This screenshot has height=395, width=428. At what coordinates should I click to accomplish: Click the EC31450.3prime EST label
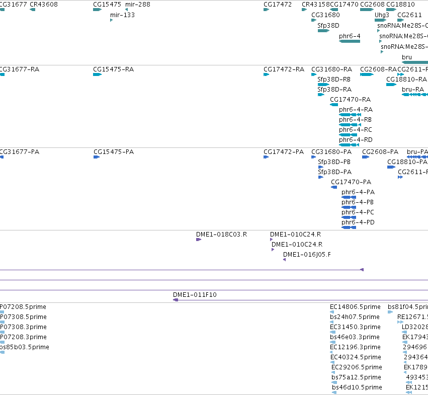click(x=356, y=327)
